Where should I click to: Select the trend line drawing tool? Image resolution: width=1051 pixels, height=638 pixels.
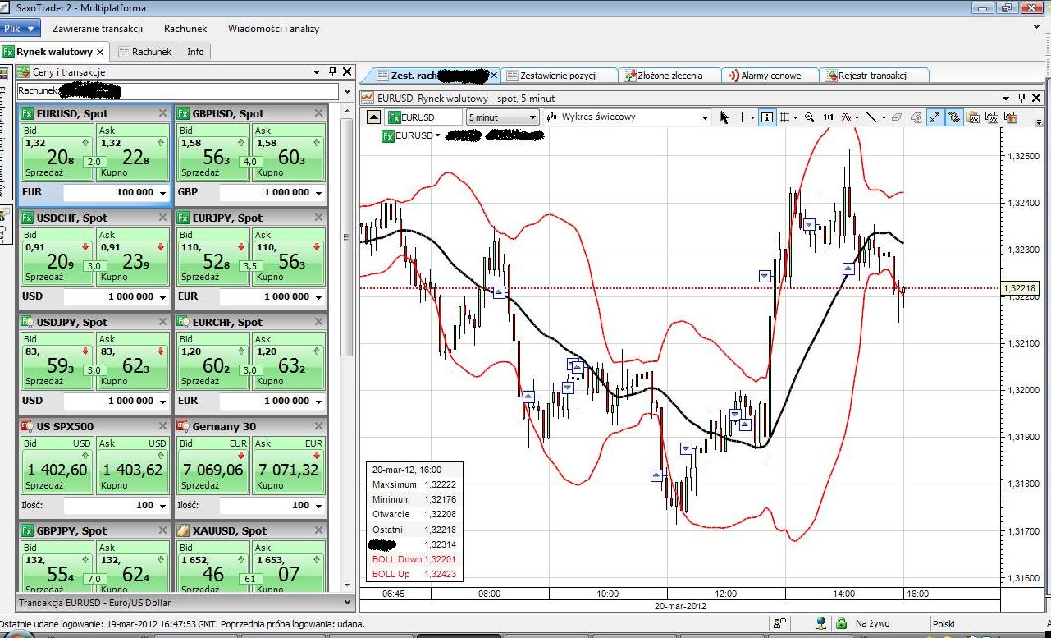[871, 117]
